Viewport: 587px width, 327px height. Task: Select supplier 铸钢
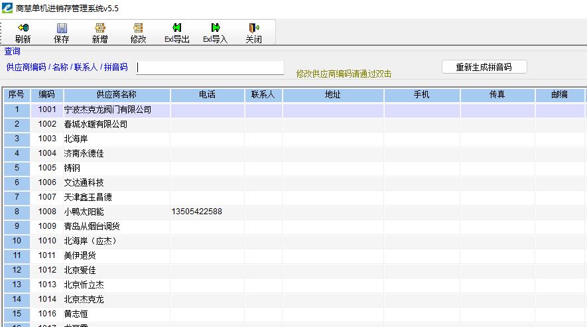72,168
